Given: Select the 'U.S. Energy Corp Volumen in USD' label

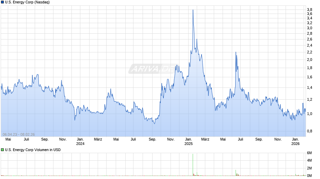Looking at the screenshot, I should (33, 150).
